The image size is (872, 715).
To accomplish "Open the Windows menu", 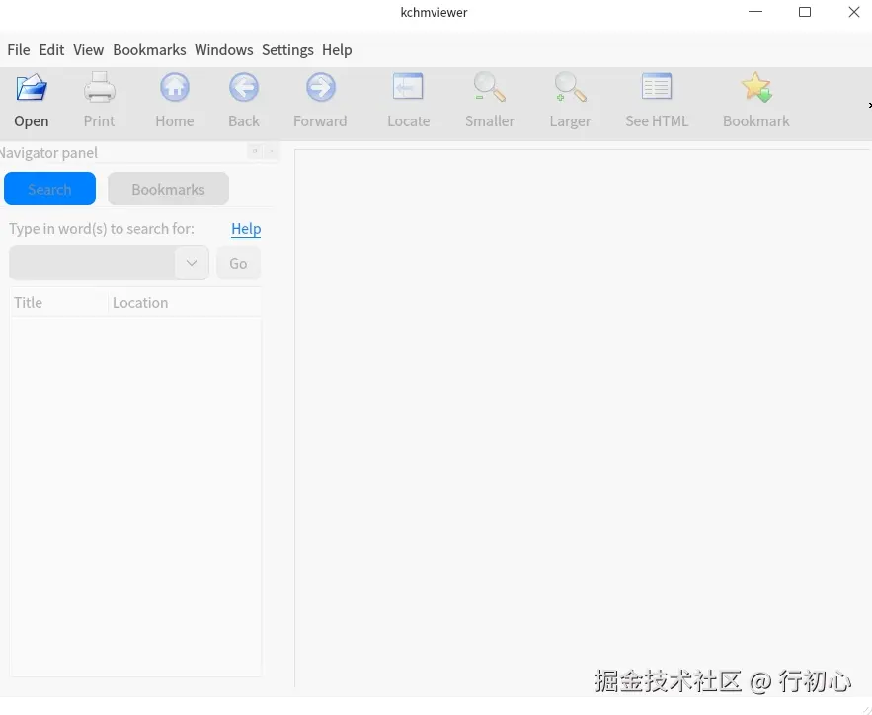I will point(223,50).
